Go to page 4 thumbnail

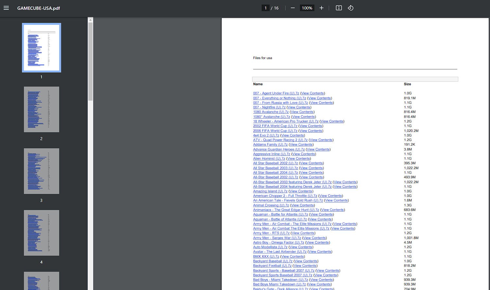[42, 233]
